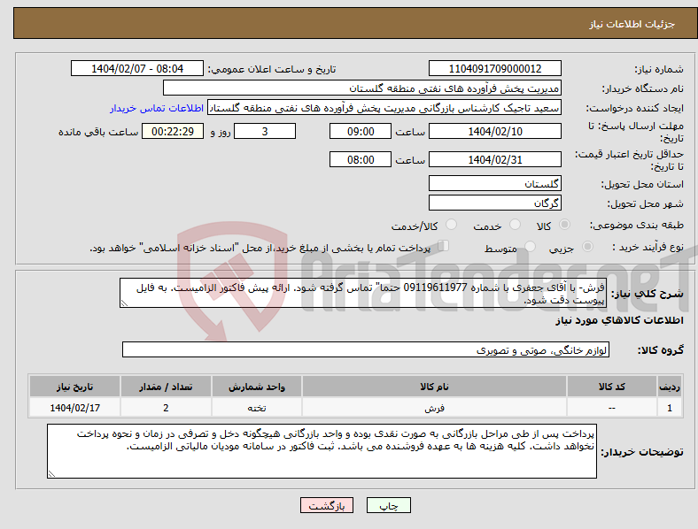Click the general description text area
The width and height of the screenshot is (698, 529).
point(363,293)
